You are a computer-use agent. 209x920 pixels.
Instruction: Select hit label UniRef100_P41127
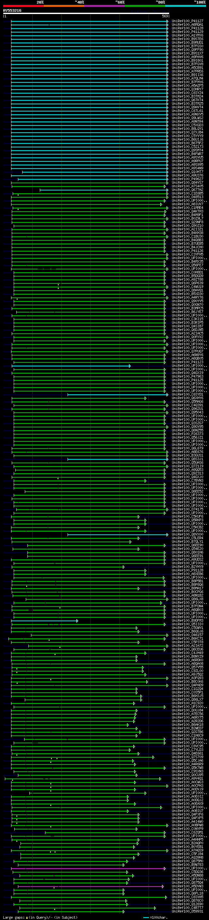click(x=187, y=21)
